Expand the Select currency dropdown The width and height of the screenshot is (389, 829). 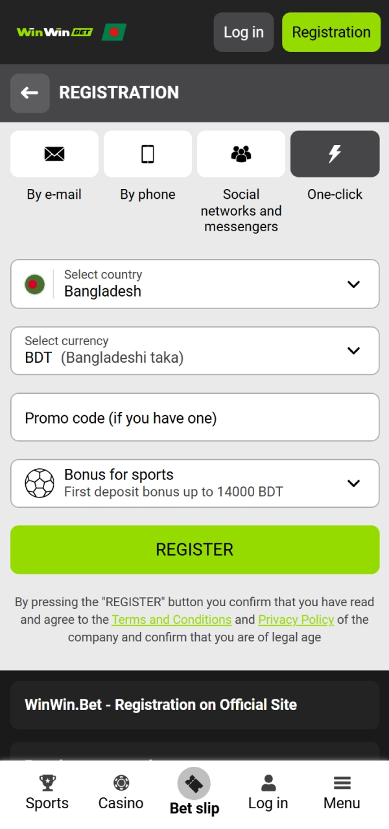[x=194, y=350]
